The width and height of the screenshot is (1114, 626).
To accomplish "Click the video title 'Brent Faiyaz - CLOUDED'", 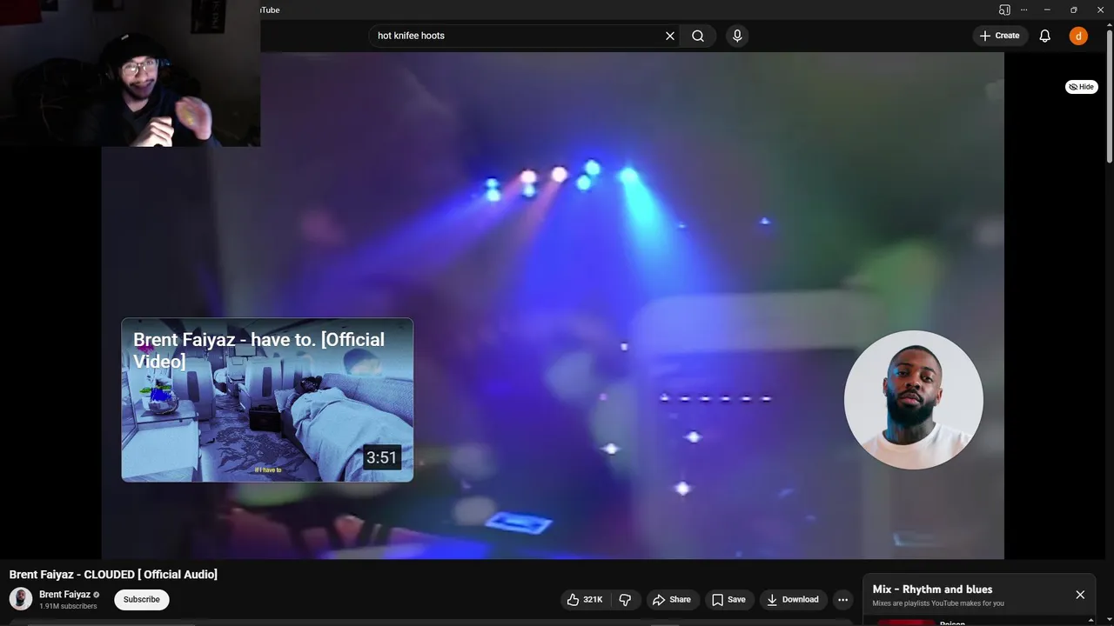I will click(x=113, y=575).
